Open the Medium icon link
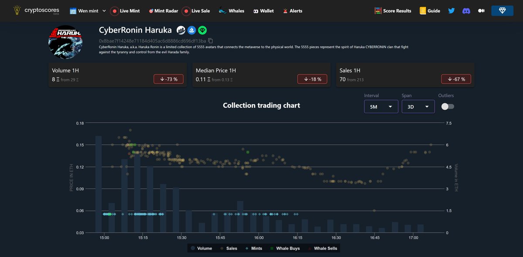The width and height of the screenshot is (523, 257). click(x=481, y=11)
